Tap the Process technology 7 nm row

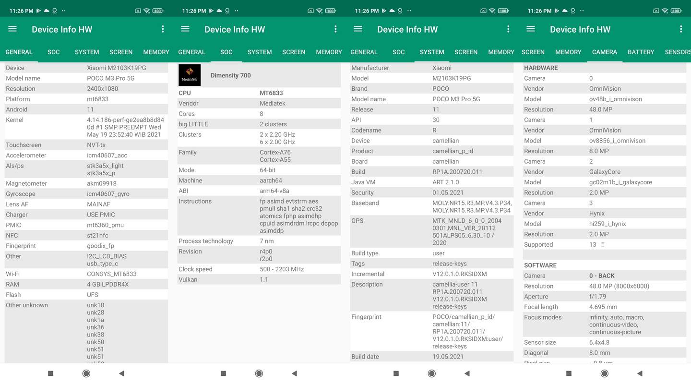click(259, 241)
